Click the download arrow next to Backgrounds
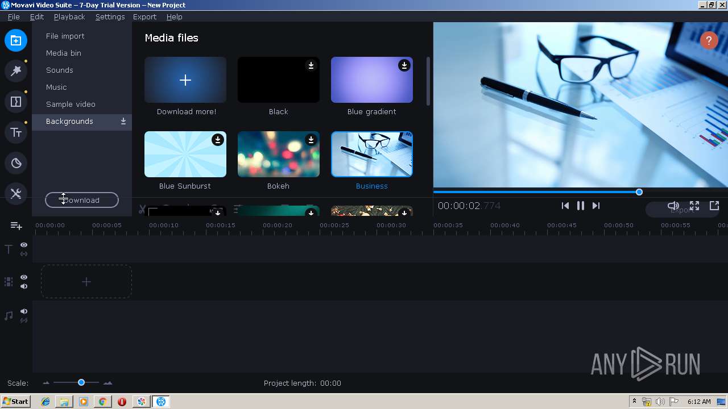Image resolution: width=728 pixels, height=409 pixels. (x=123, y=122)
